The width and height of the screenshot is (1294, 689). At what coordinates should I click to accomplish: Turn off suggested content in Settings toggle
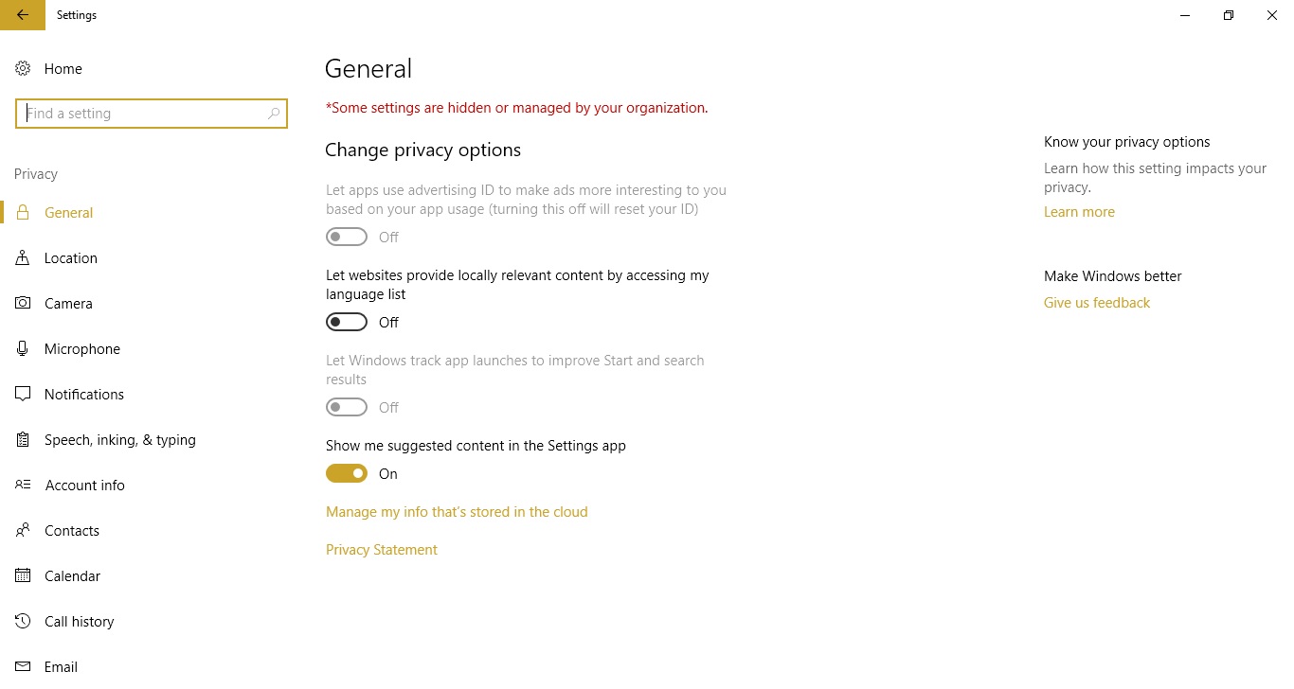(347, 474)
